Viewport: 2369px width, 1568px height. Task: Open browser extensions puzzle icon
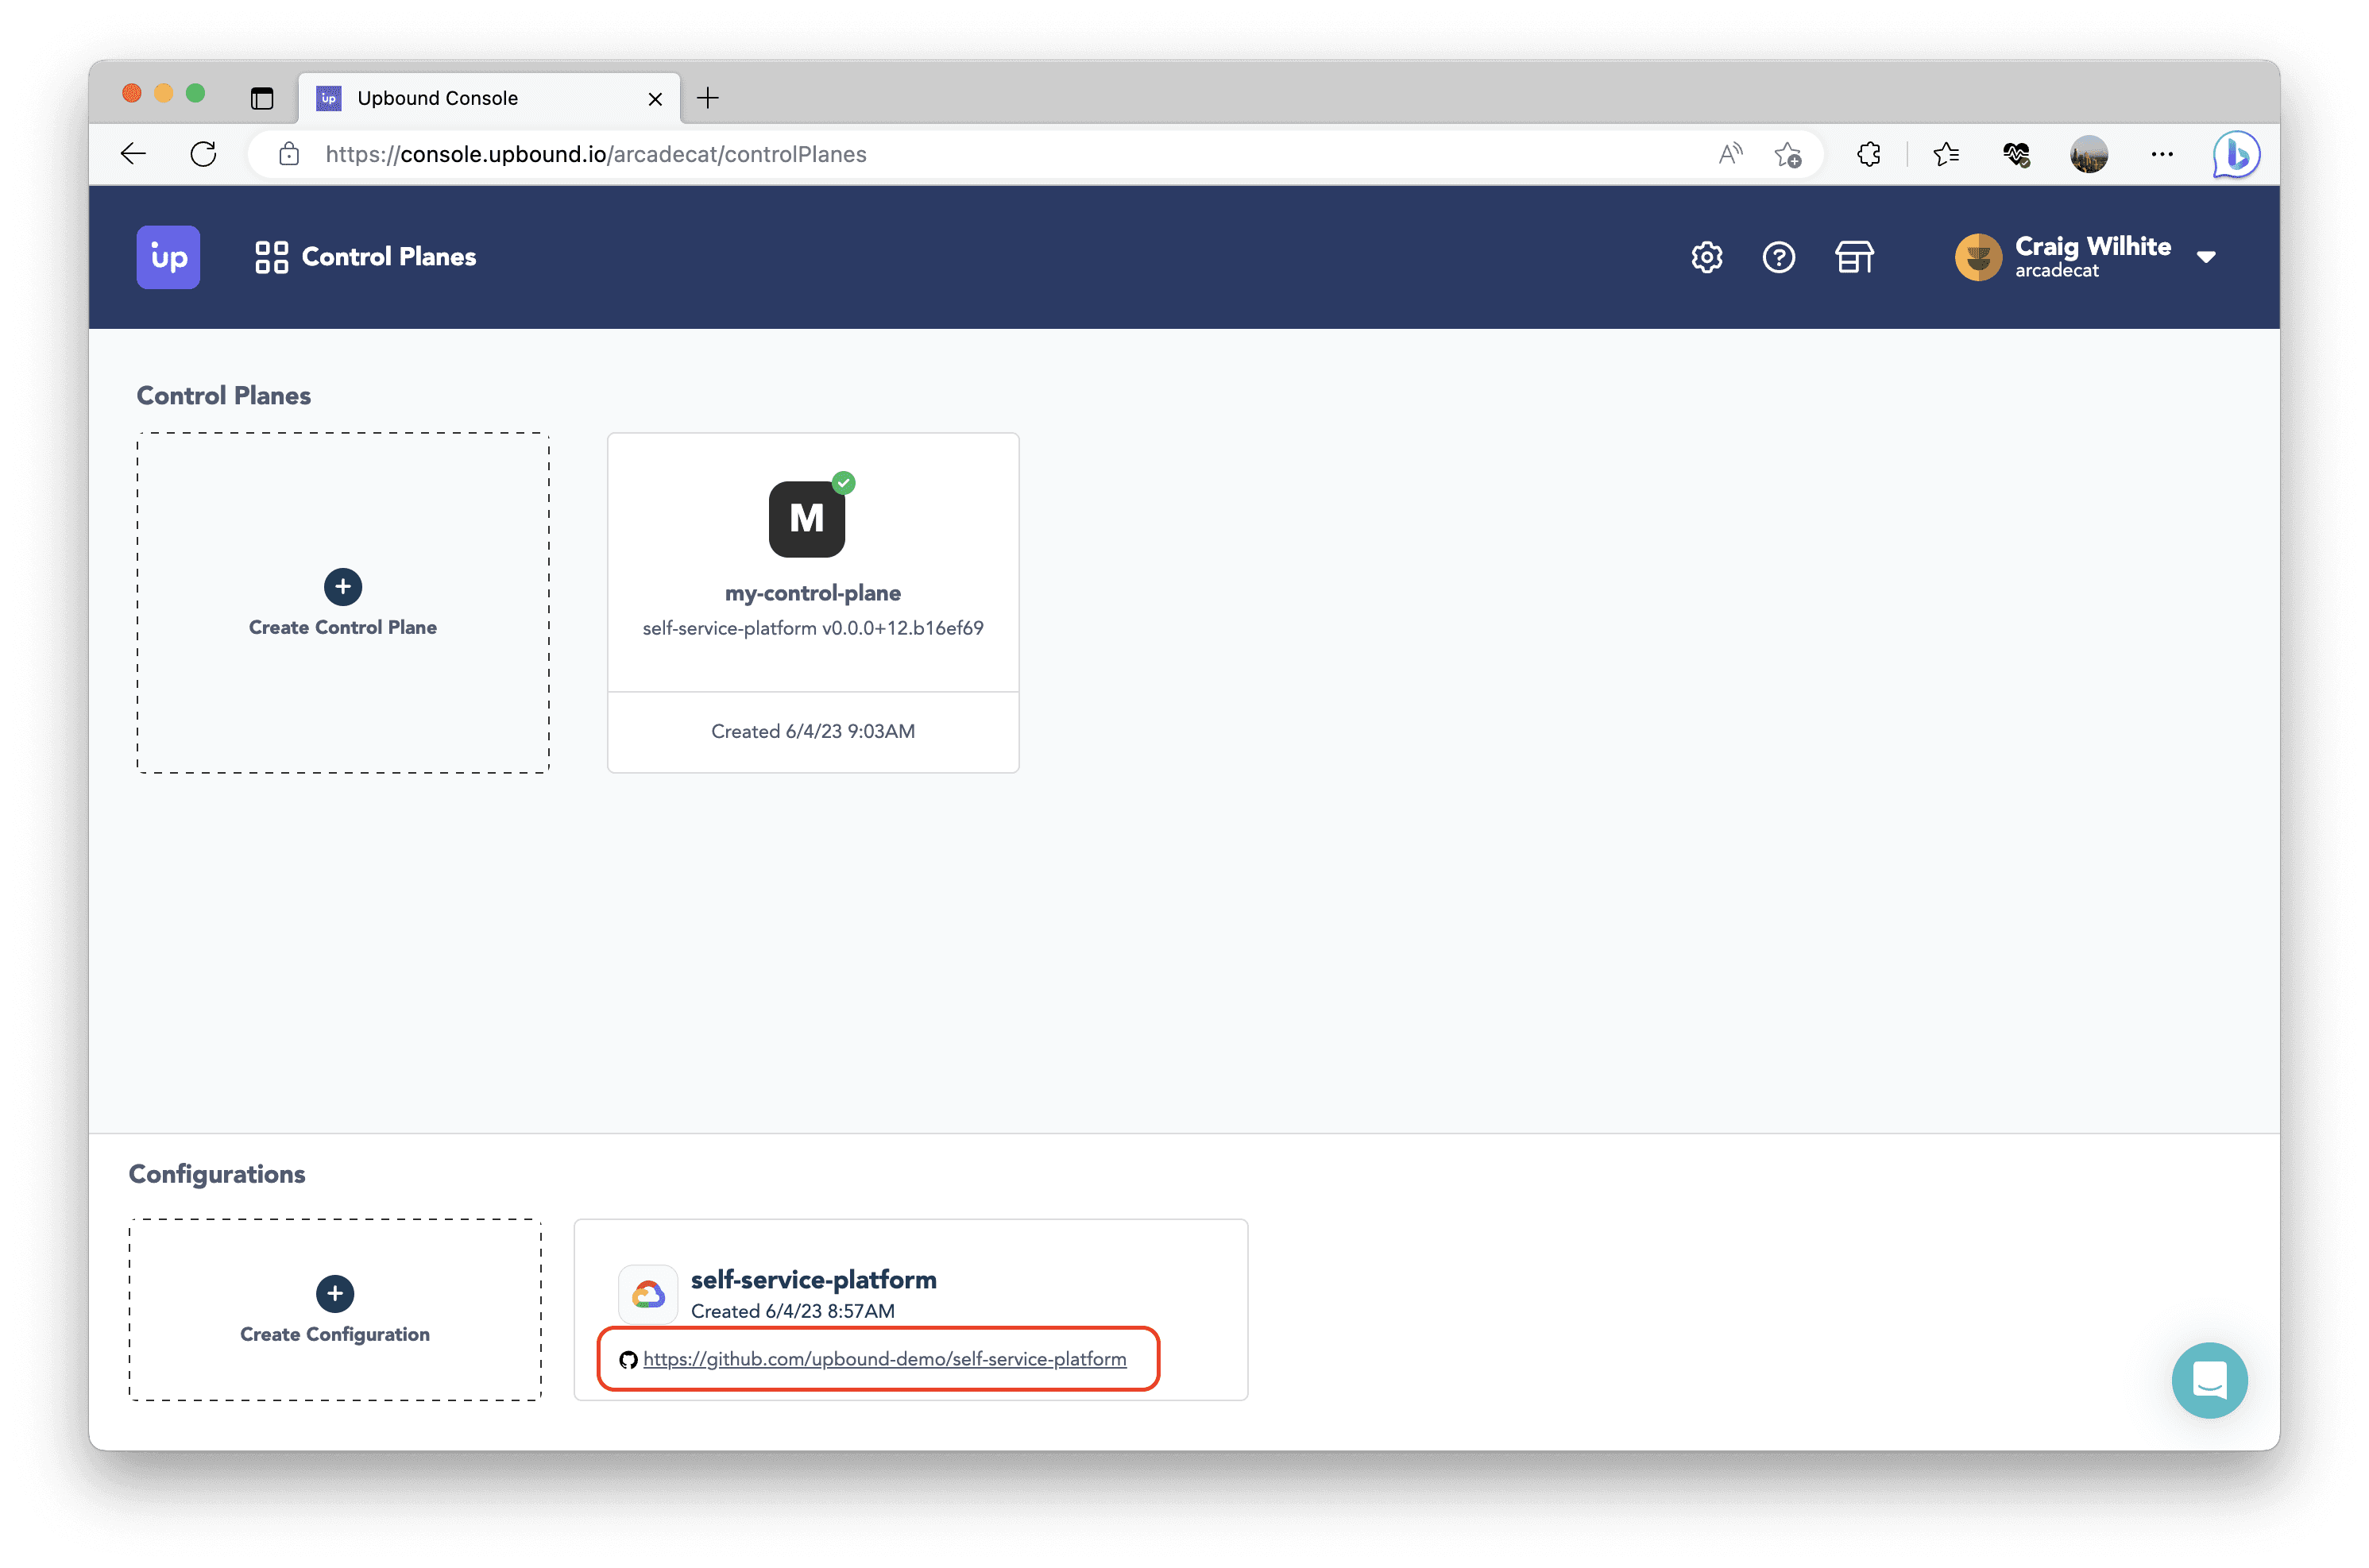(x=1868, y=154)
